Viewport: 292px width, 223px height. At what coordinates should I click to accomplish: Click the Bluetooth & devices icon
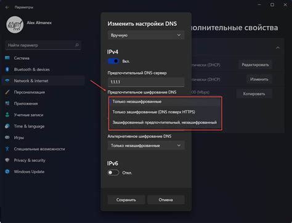[7, 70]
